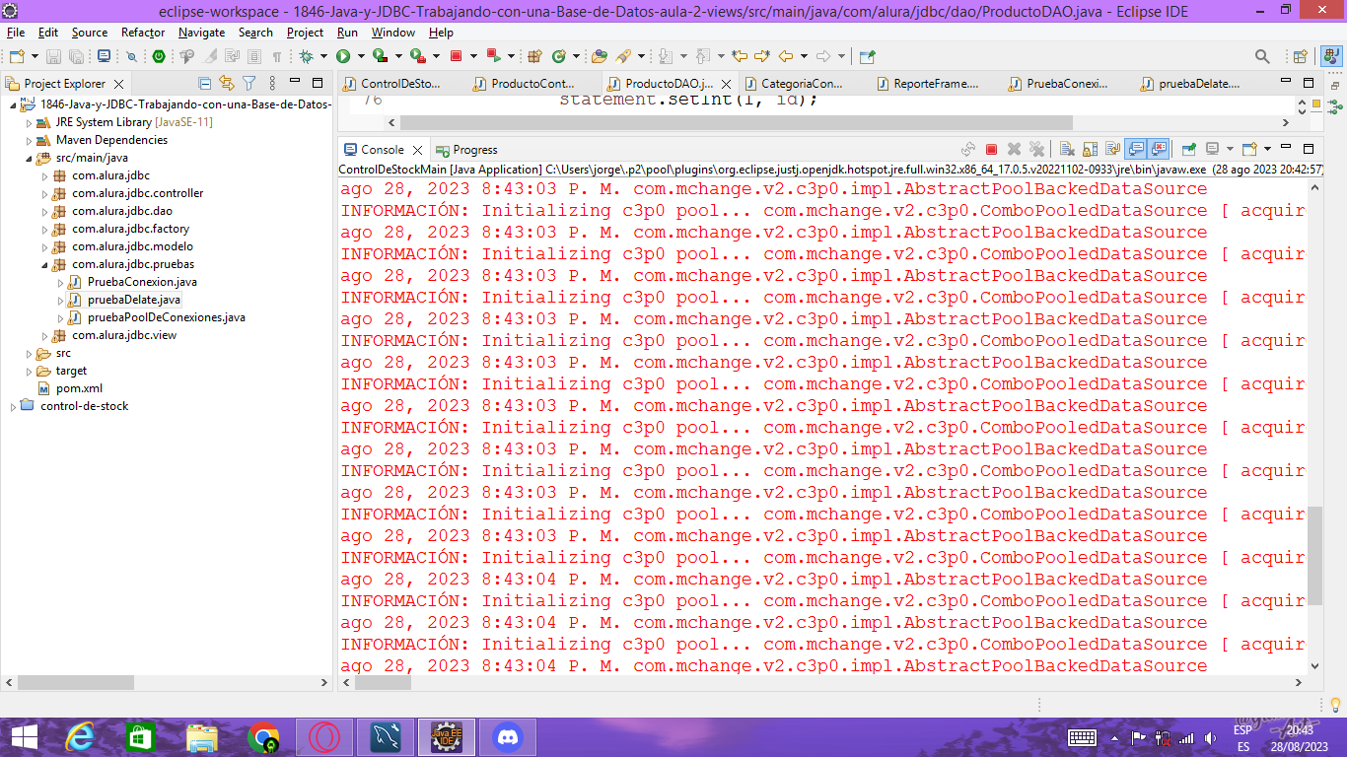The image size is (1347, 757).
Task: Expand the target folder node
Action: coord(29,371)
